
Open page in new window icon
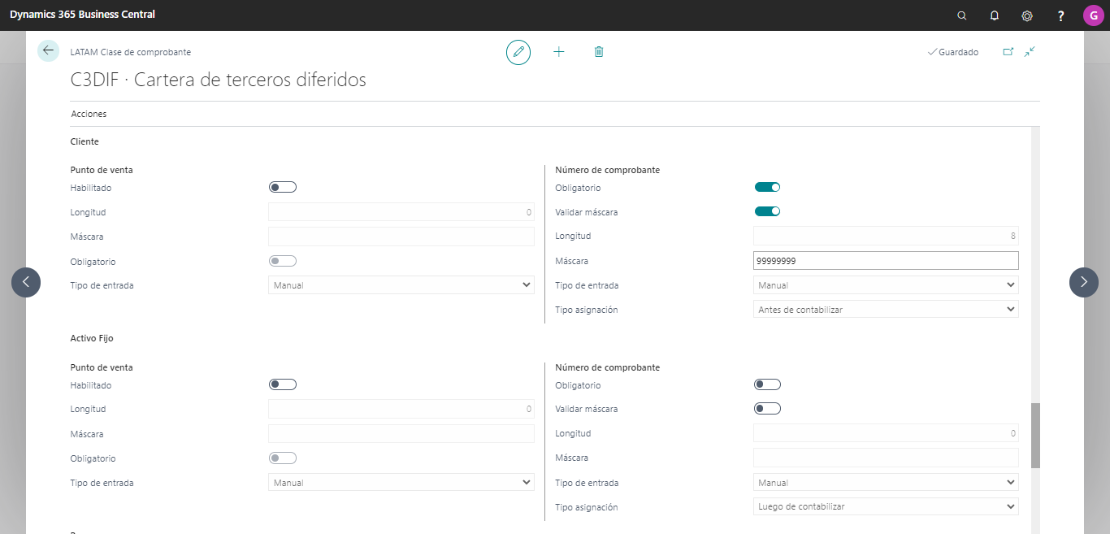pos(1008,52)
